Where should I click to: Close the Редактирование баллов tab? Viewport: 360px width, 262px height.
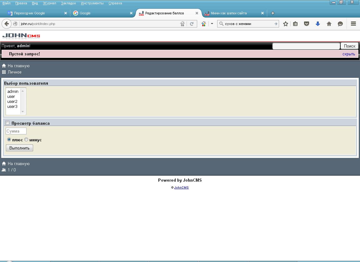click(197, 13)
